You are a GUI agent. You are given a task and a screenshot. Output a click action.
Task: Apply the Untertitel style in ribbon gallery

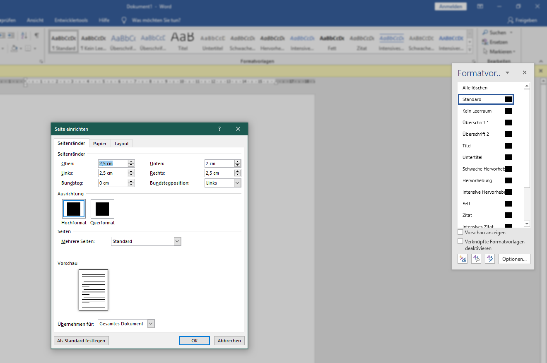(x=213, y=41)
